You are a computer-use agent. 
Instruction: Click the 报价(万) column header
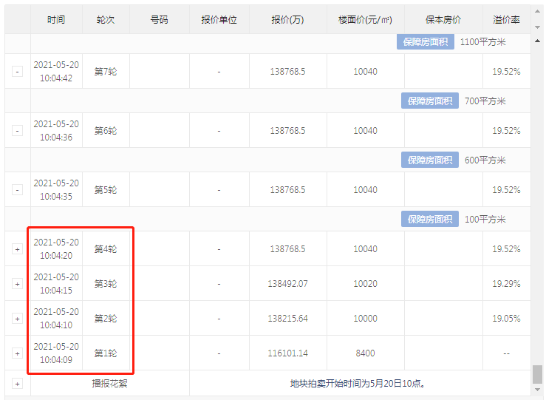[x=287, y=20]
